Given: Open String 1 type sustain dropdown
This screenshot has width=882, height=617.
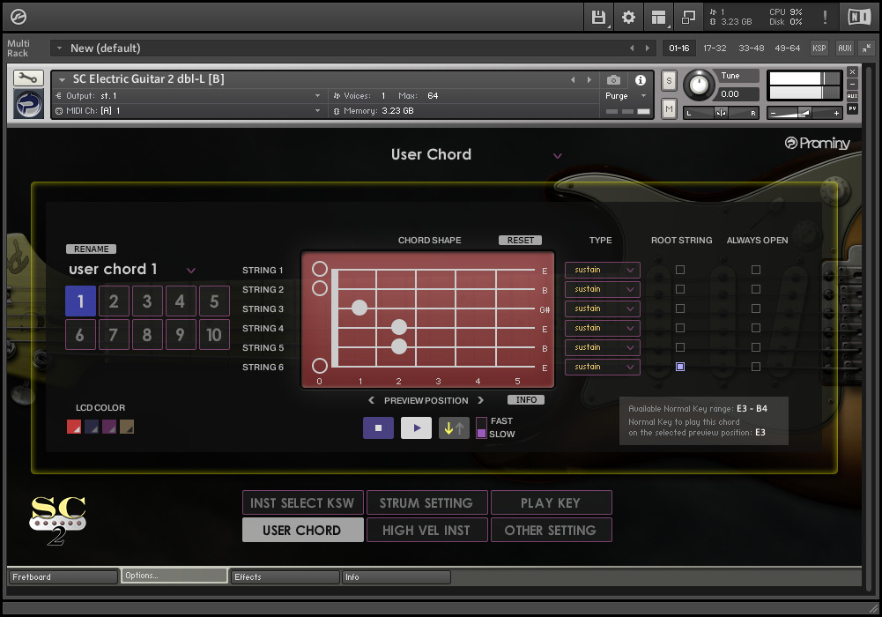Looking at the screenshot, I should click(x=603, y=270).
